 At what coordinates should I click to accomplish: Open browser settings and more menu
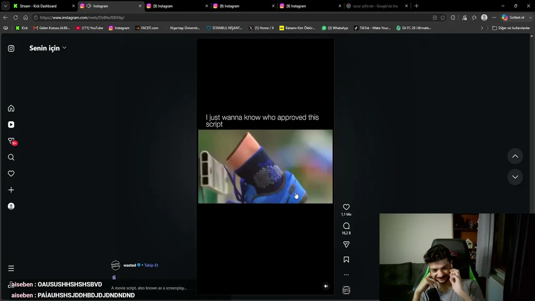pos(494,18)
